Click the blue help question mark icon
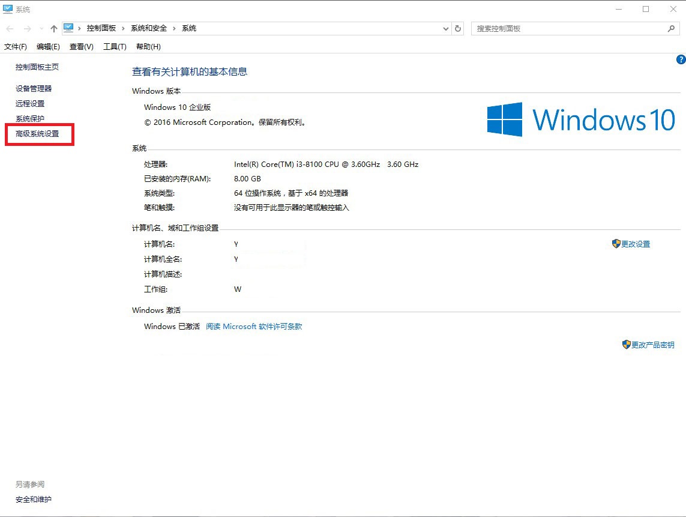686x517 pixels. (681, 59)
